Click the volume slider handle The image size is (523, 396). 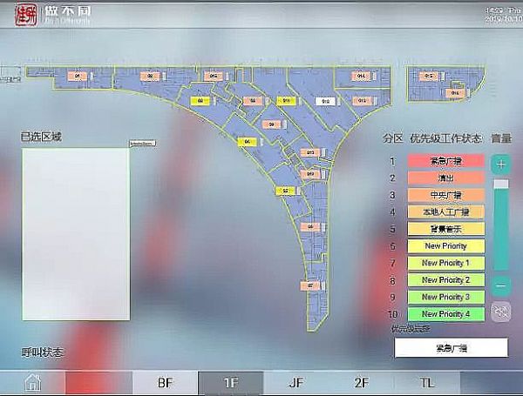pyautogui.click(x=501, y=185)
